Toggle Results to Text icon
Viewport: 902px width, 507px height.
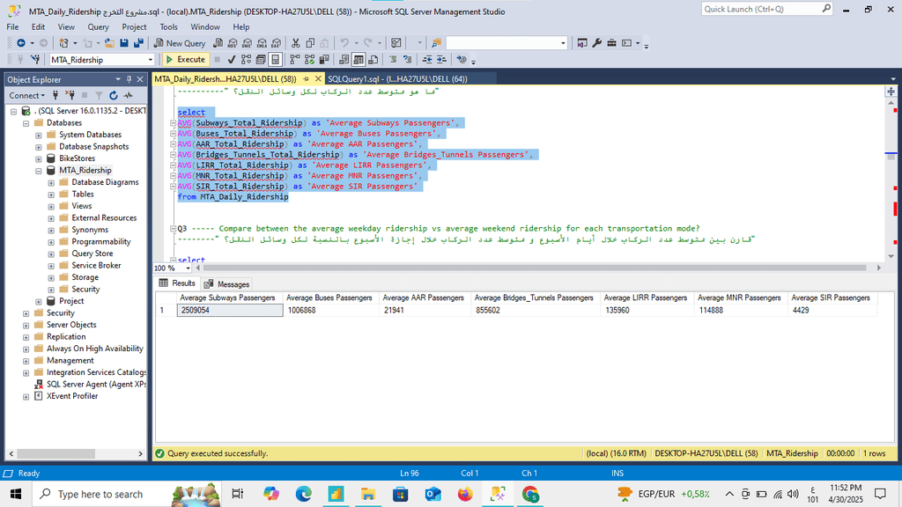(344, 59)
